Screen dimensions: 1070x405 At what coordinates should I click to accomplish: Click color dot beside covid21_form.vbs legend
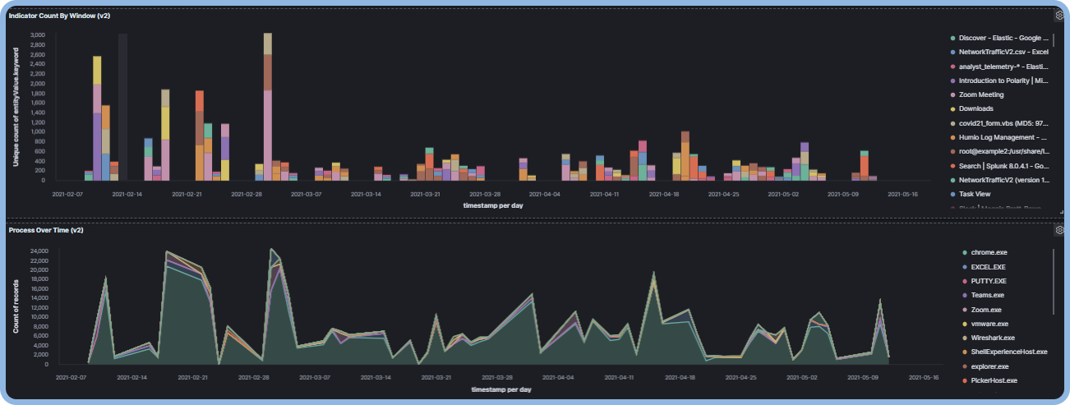pos(952,122)
